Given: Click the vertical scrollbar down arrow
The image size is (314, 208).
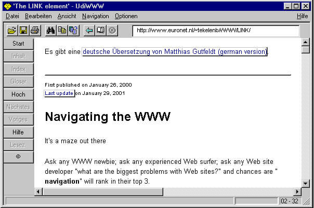Looking at the screenshot, I should (305, 183).
